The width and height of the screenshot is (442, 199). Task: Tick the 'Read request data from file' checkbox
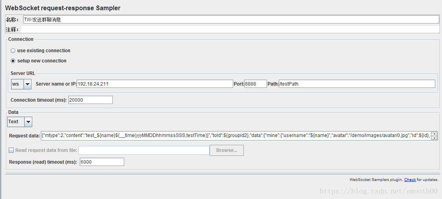[11, 150]
